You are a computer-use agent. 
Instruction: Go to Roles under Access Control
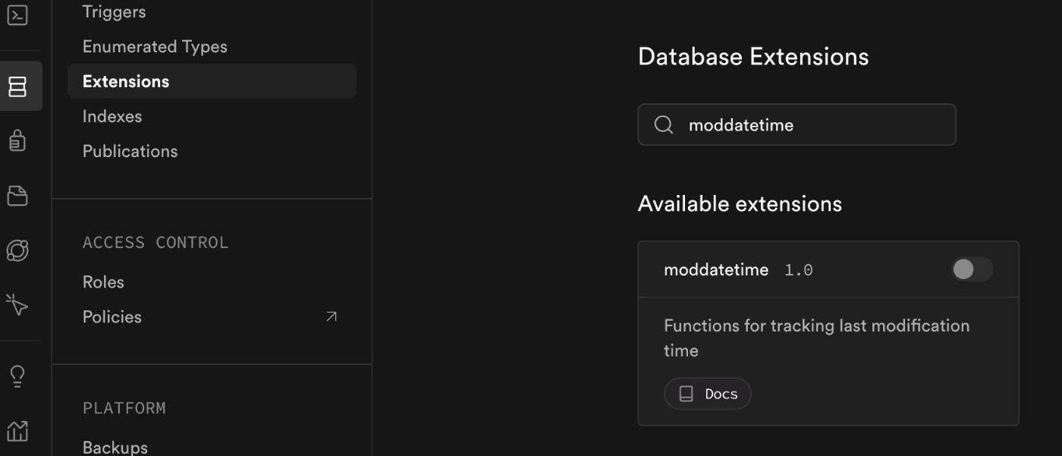coord(103,281)
